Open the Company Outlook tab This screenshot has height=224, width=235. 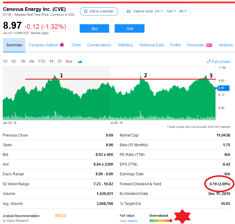pyautogui.click(x=43, y=45)
